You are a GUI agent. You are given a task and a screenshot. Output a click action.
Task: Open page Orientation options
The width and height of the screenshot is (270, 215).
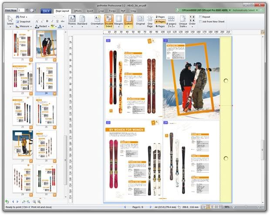[x=97, y=21]
